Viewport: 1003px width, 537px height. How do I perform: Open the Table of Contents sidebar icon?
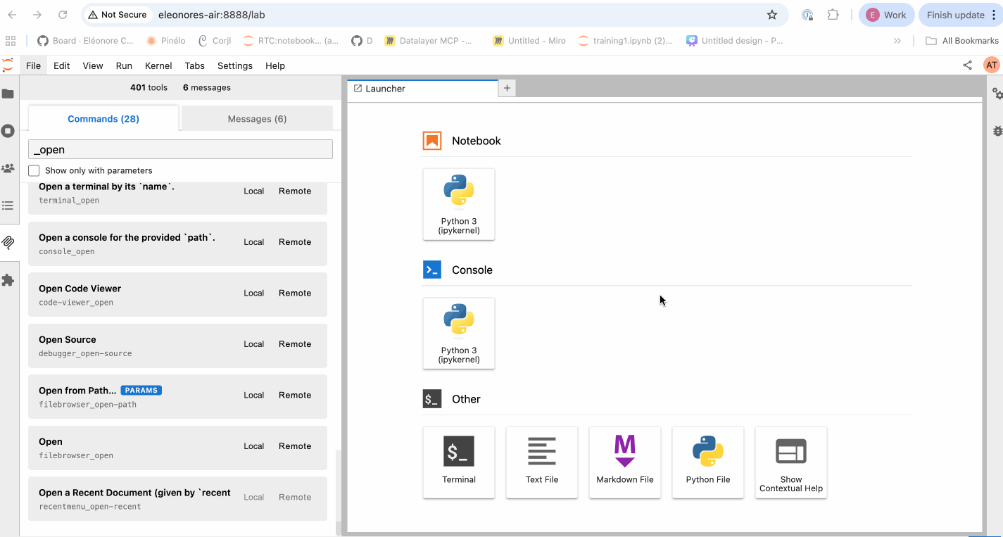point(8,206)
